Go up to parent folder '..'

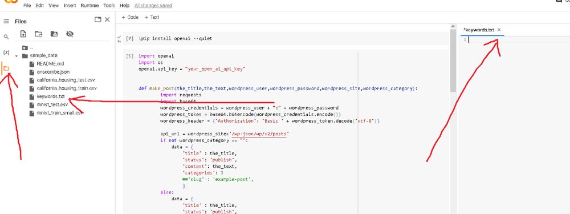27,48
